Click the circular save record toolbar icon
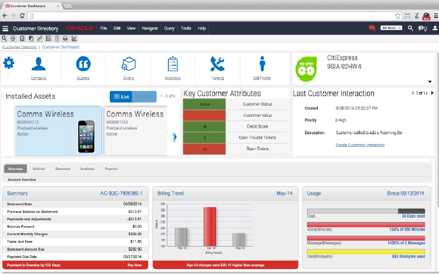Viewport: 439px width, 274px height. 13,38
